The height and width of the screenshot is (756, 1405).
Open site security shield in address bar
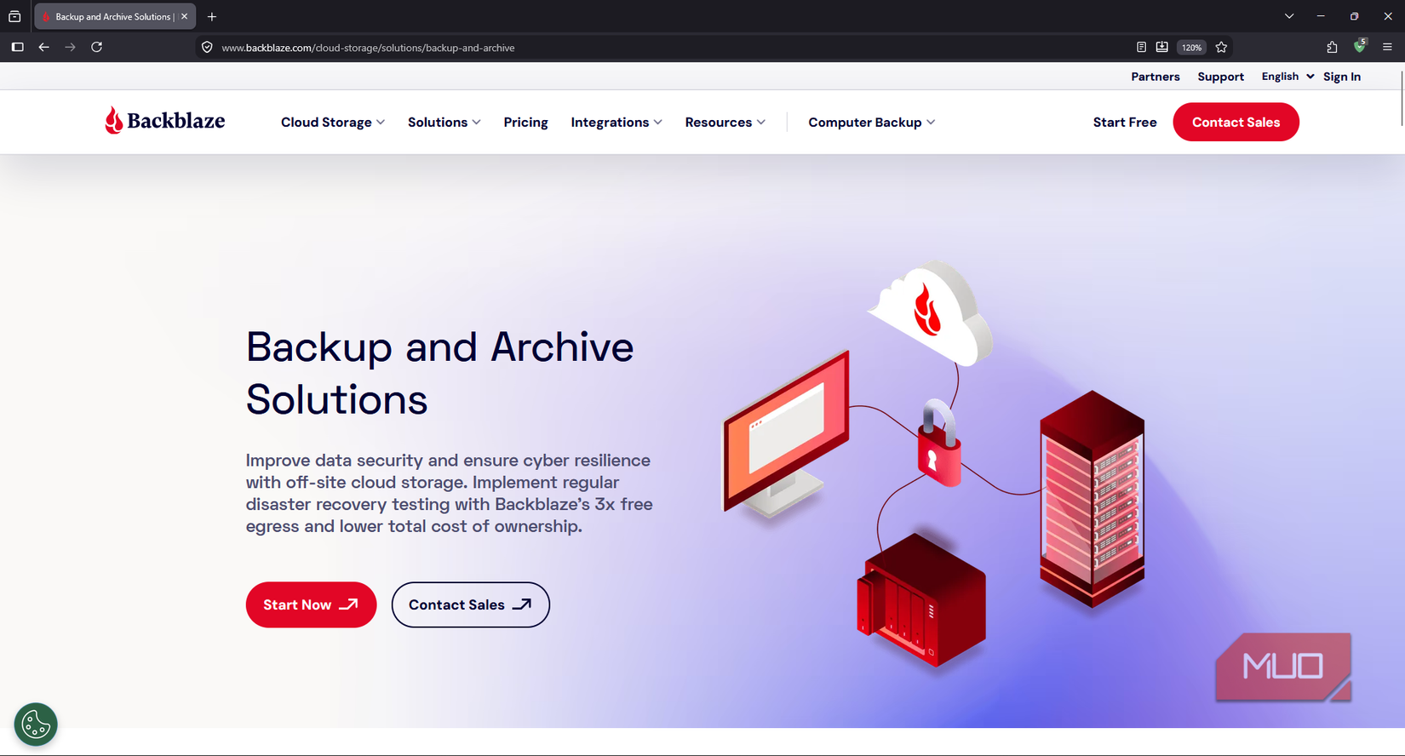tap(207, 47)
